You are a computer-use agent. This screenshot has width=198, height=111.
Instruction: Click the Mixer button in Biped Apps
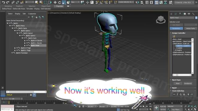click(178, 84)
